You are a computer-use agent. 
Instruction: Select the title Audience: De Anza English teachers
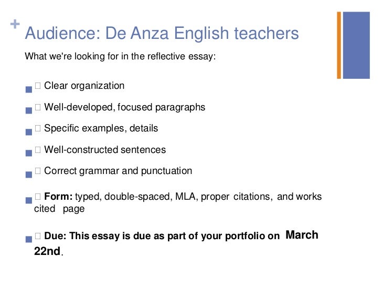point(162,34)
